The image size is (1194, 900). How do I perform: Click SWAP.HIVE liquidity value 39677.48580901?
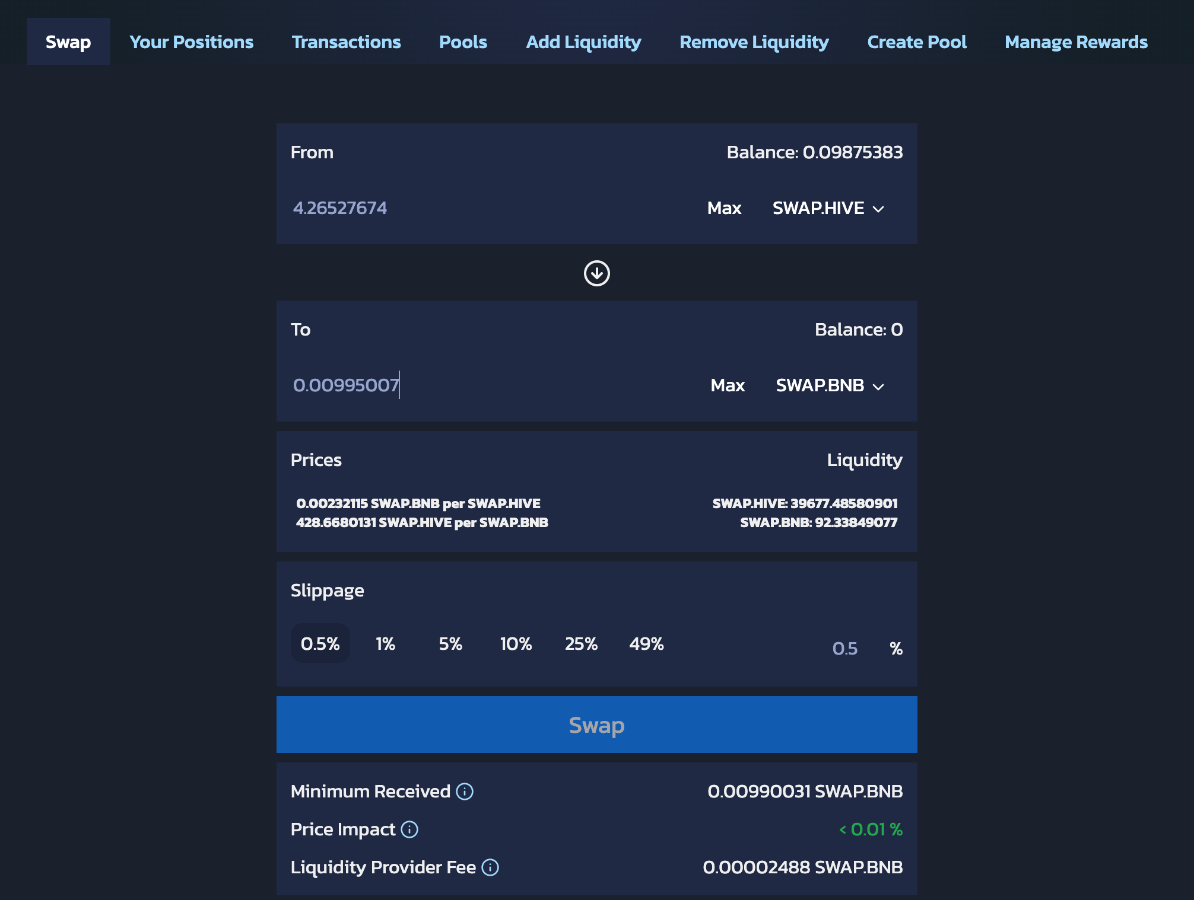coord(805,503)
